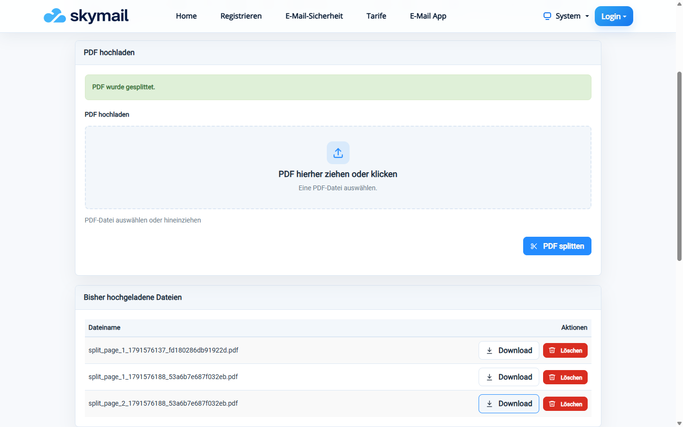The width and height of the screenshot is (683, 427).
Task: Open the E-Mail App menu item
Action: 428,16
